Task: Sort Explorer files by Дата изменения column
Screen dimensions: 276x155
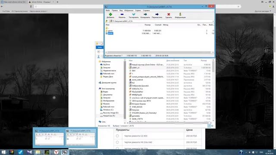Action: coord(172,60)
